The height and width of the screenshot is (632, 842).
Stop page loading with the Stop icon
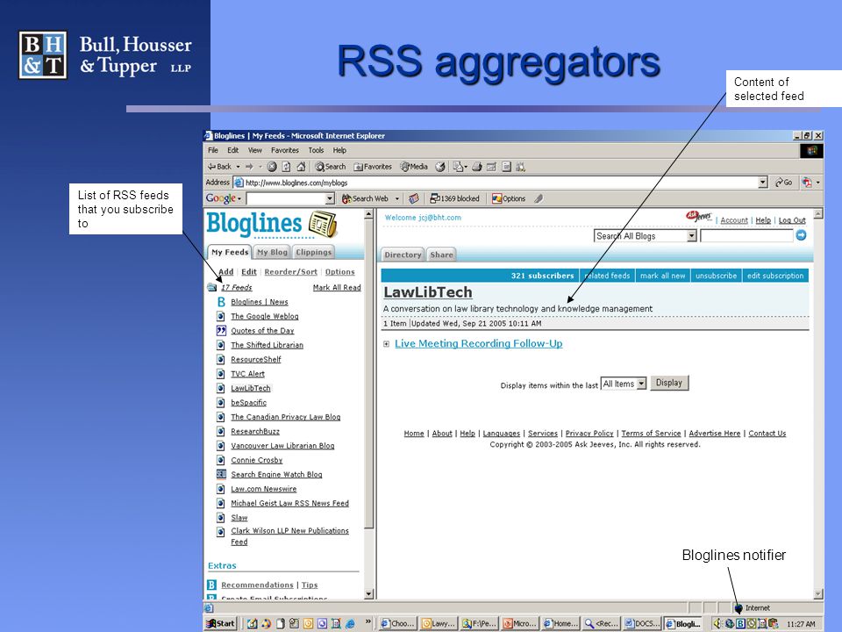click(272, 167)
